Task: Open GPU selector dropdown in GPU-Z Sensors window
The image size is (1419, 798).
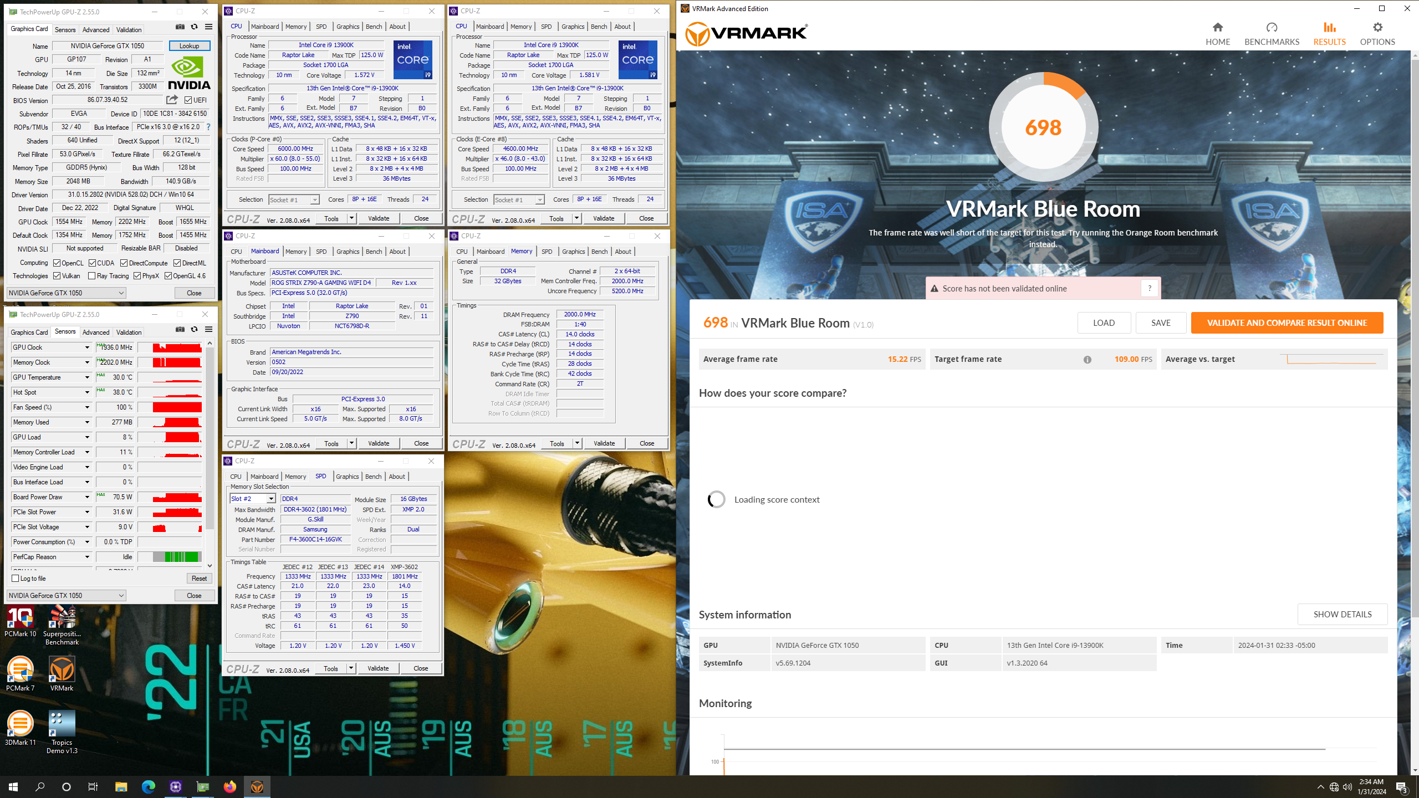Action: click(x=66, y=595)
